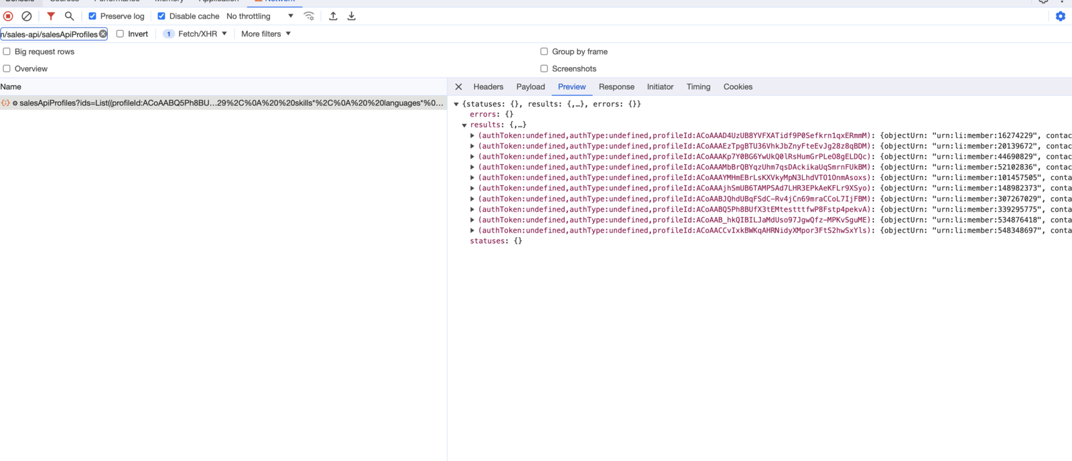The height and width of the screenshot is (461, 1072).
Task: Switch to the Headers tab
Action: (488, 87)
